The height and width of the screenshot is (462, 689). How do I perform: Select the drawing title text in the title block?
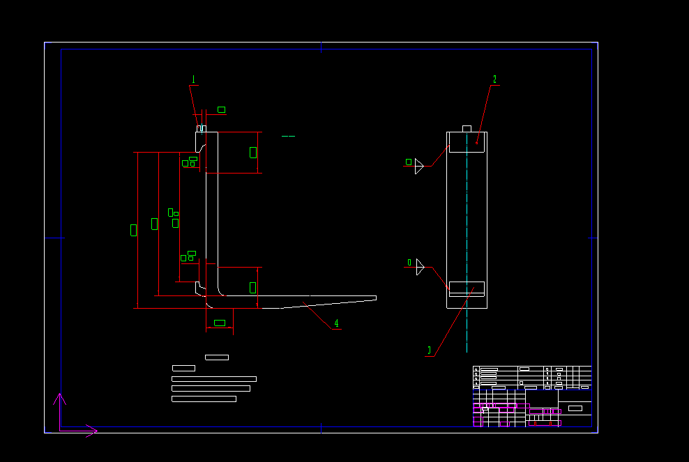click(x=575, y=408)
